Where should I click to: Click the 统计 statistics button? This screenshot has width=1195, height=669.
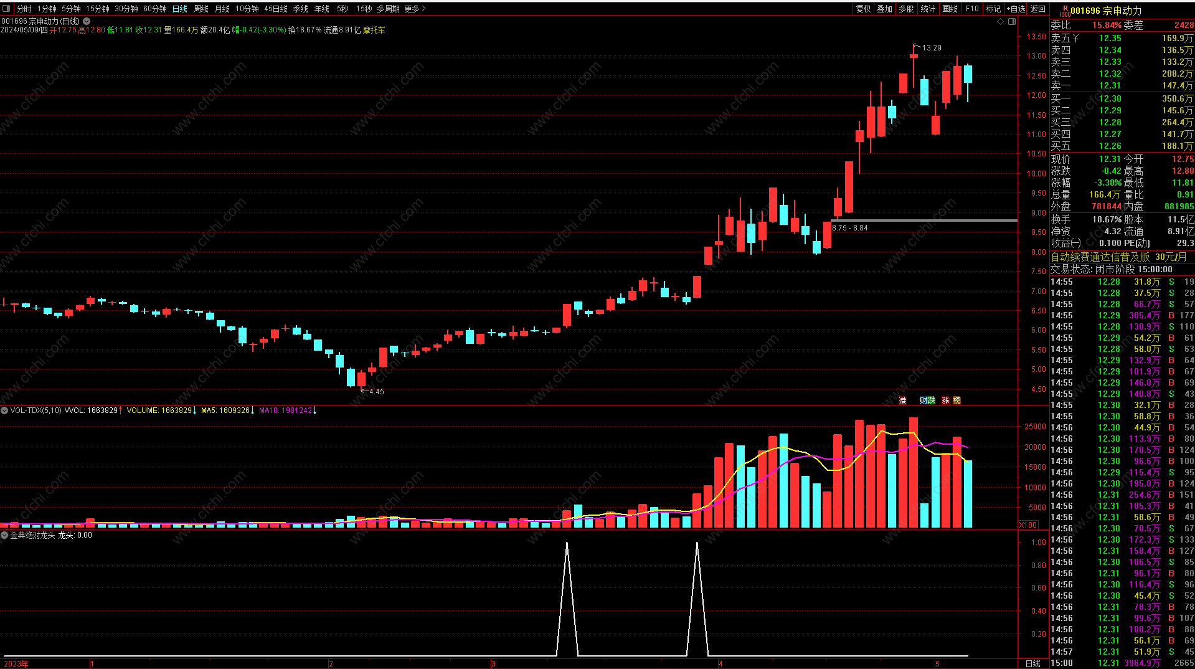pos(928,9)
